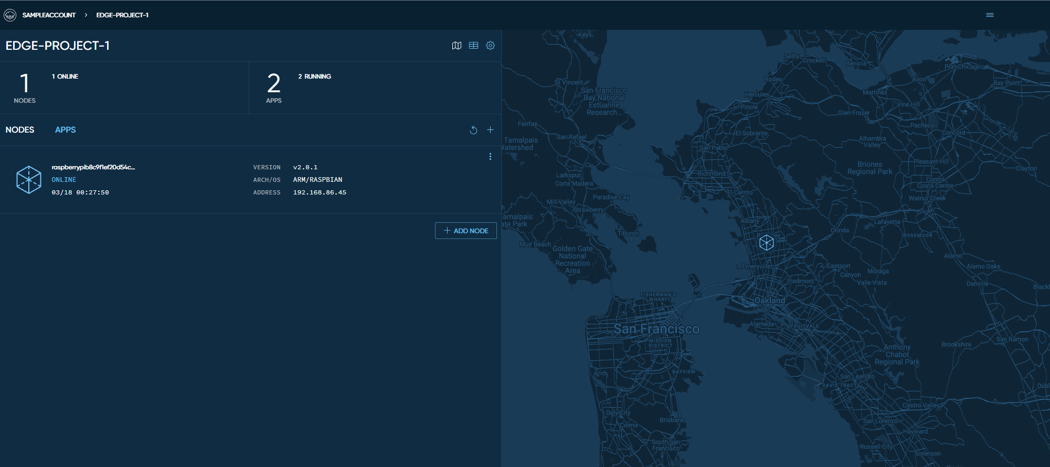The width and height of the screenshot is (1050, 467).
Task: Click the VERSION field label
Action: pyautogui.click(x=267, y=167)
